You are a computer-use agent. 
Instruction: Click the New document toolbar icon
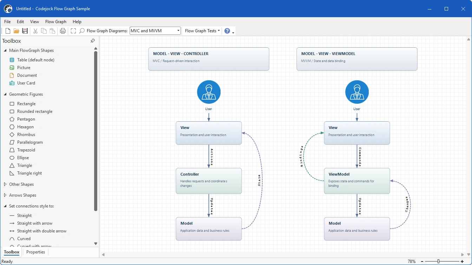click(8, 31)
